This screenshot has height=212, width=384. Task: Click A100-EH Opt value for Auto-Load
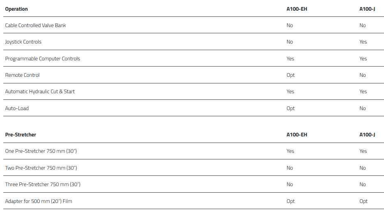290,108
